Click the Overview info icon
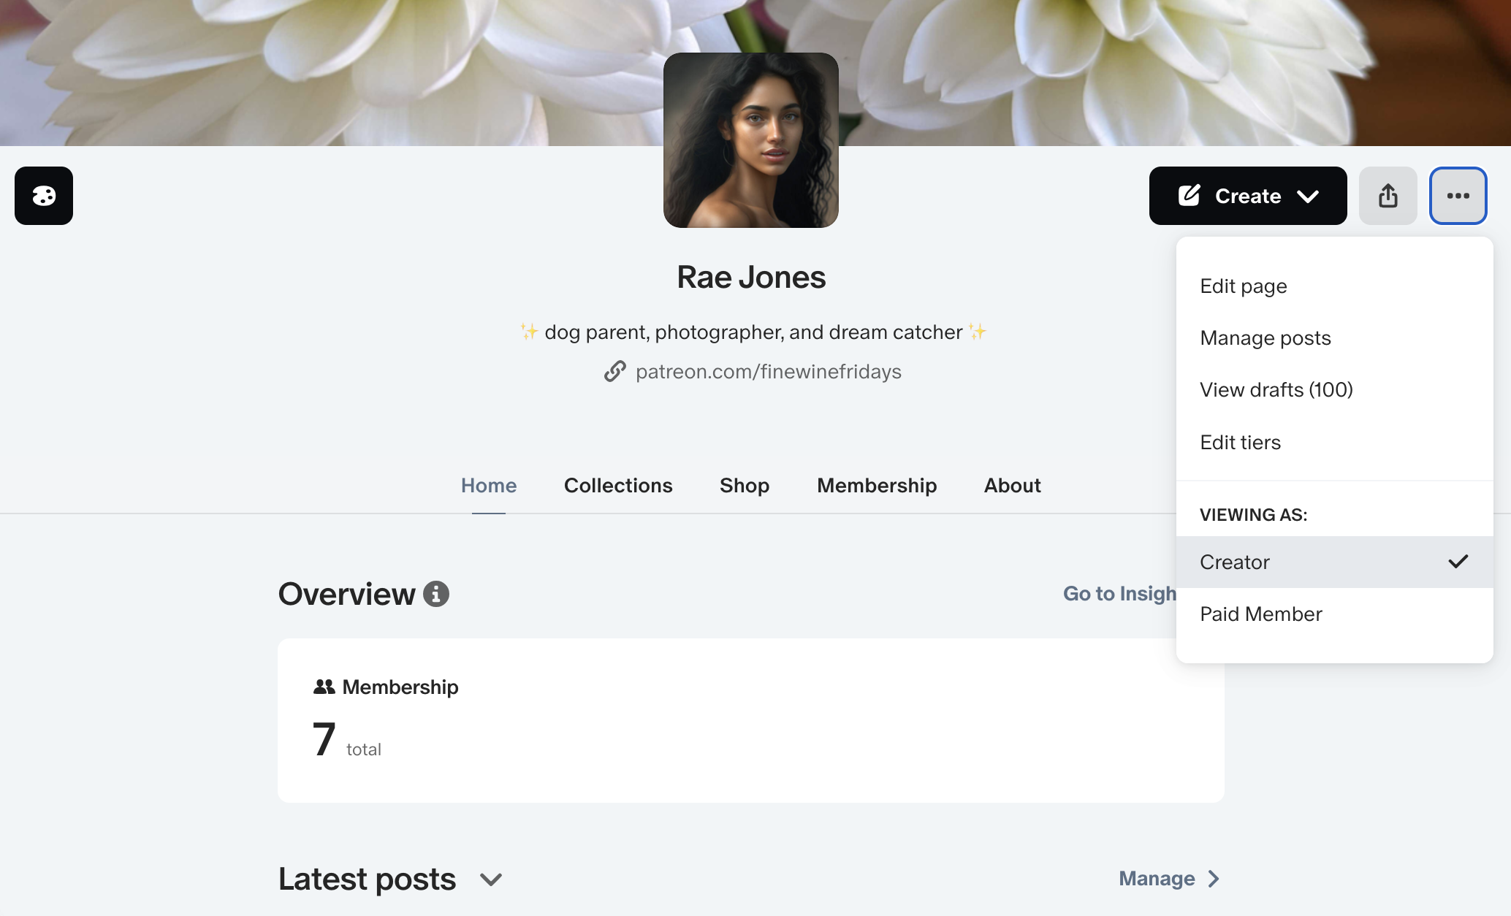This screenshot has width=1511, height=916. pos(436,594)
